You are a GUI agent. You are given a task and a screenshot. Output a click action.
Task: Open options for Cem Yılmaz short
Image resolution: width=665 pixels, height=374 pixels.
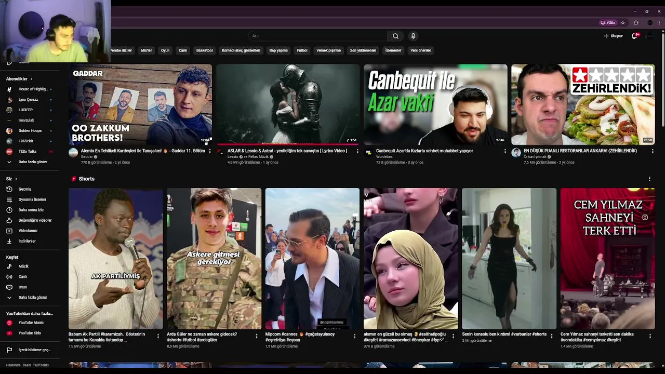[x=649, y=336]
